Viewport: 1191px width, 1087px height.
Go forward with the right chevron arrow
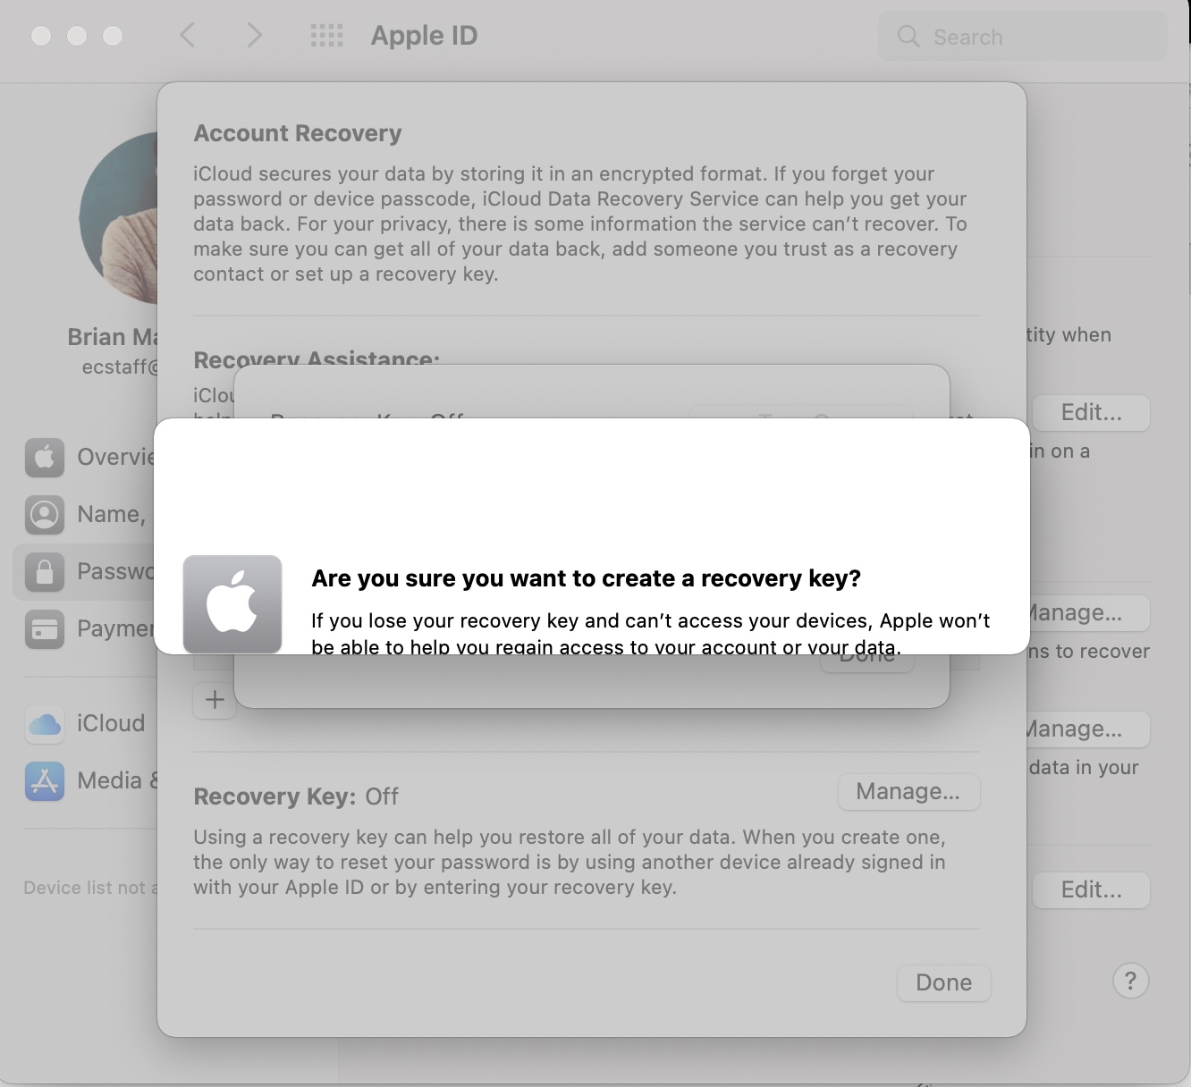tap(255, 36)
